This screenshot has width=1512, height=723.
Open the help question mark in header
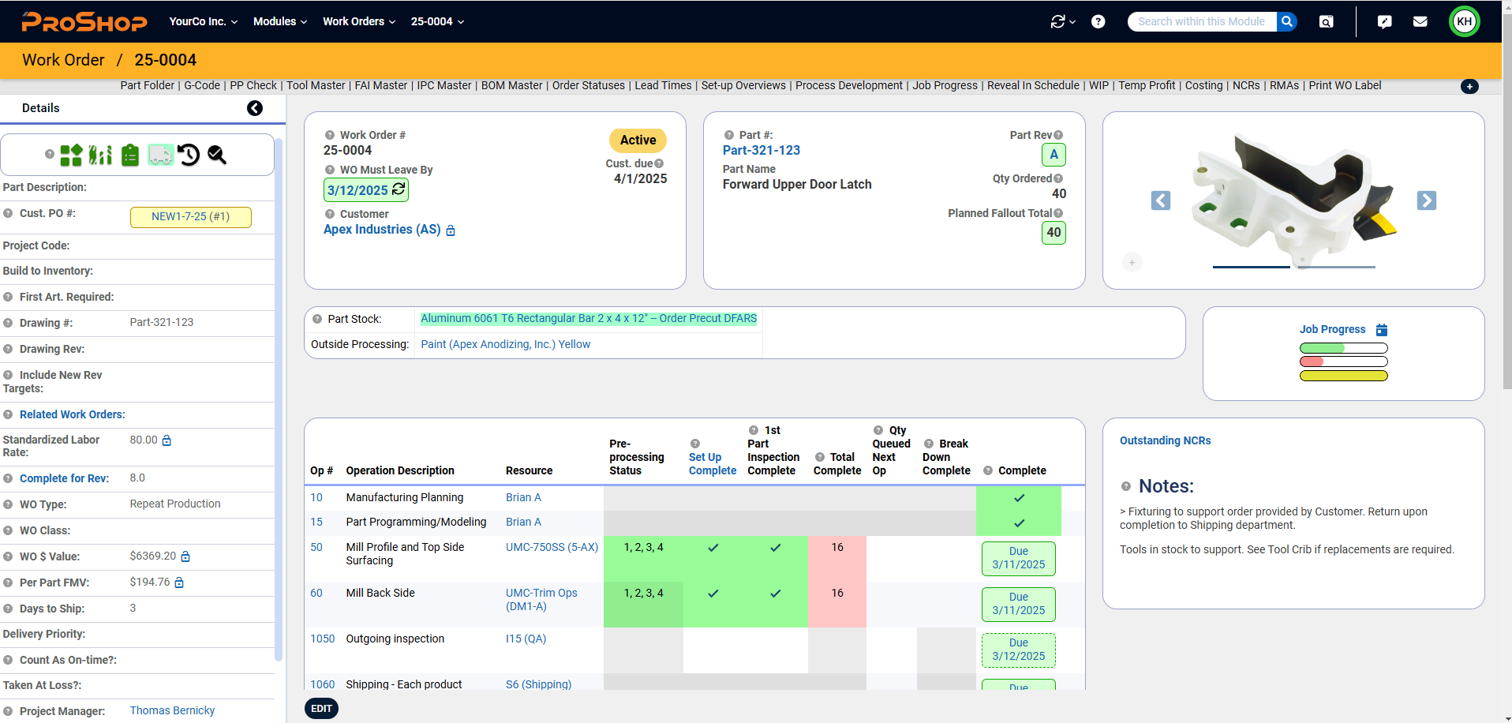coord(1098,21)
